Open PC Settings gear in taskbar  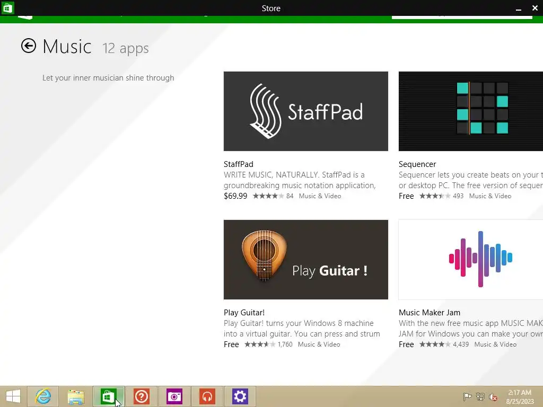[x=240, y=396]
